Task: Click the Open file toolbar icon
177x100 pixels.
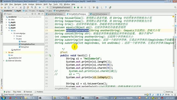Action: click(2, 7)
